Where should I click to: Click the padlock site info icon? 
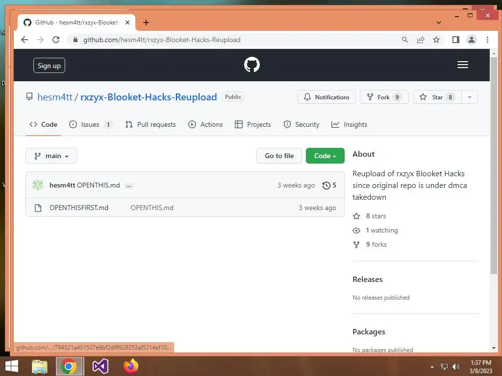pos(75,40)
